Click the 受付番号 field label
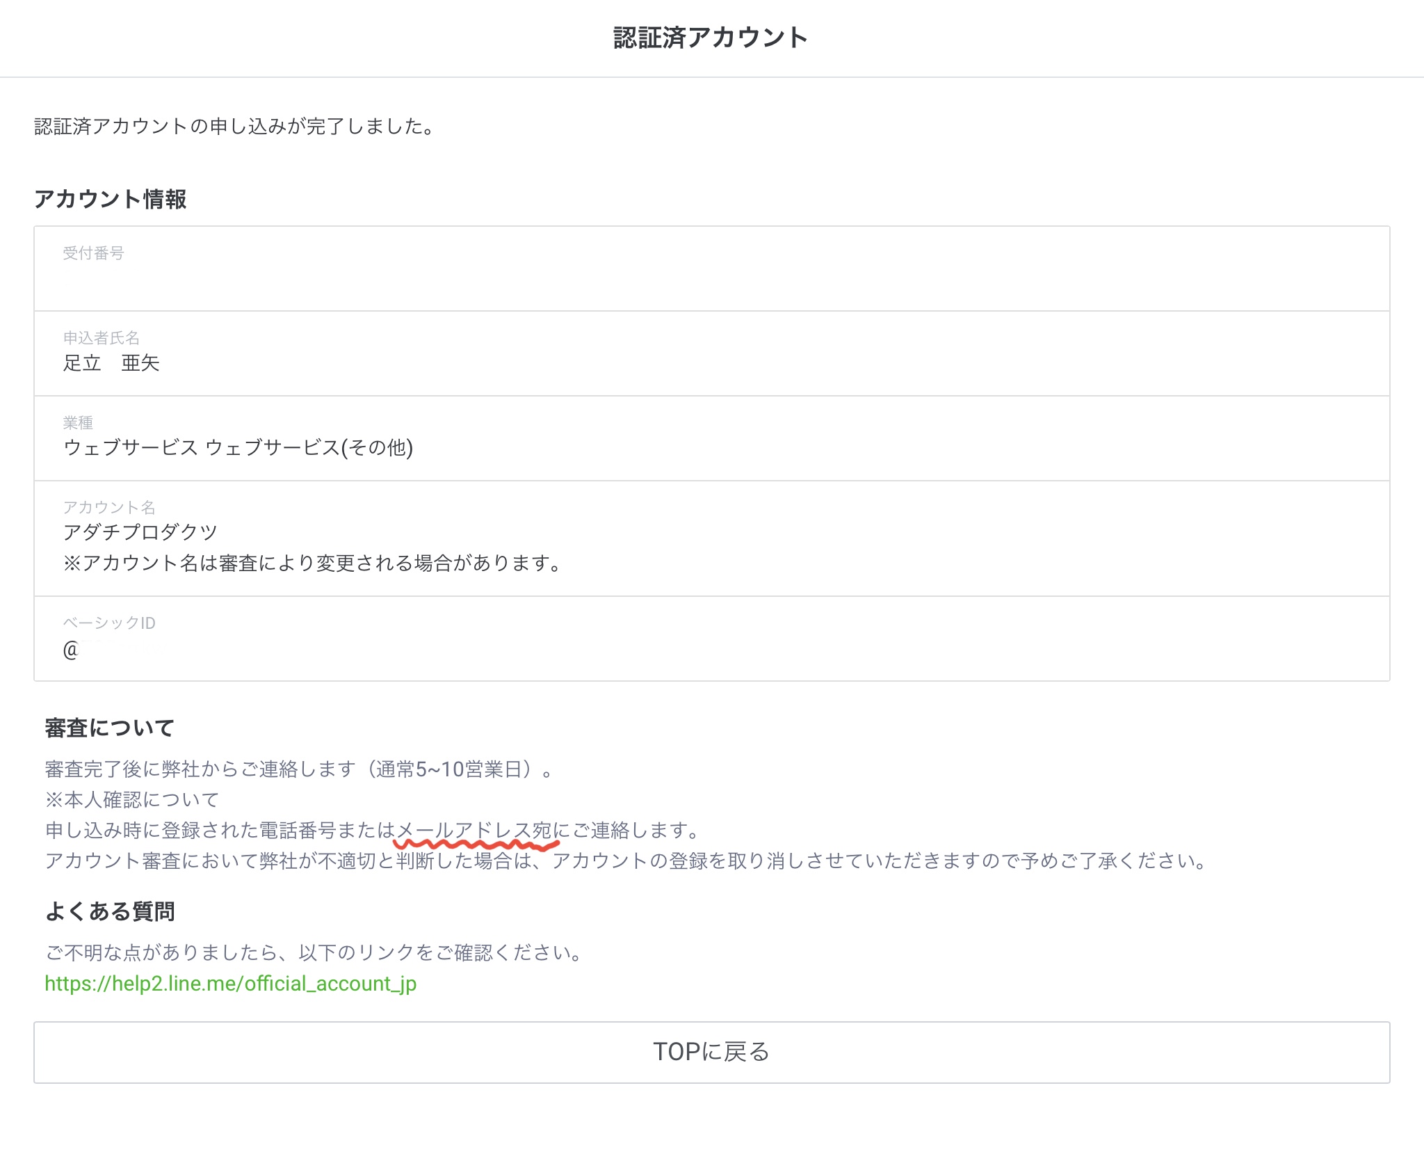The width and height of the screenshot is (1424, 1152). click(x=93, y=253)
